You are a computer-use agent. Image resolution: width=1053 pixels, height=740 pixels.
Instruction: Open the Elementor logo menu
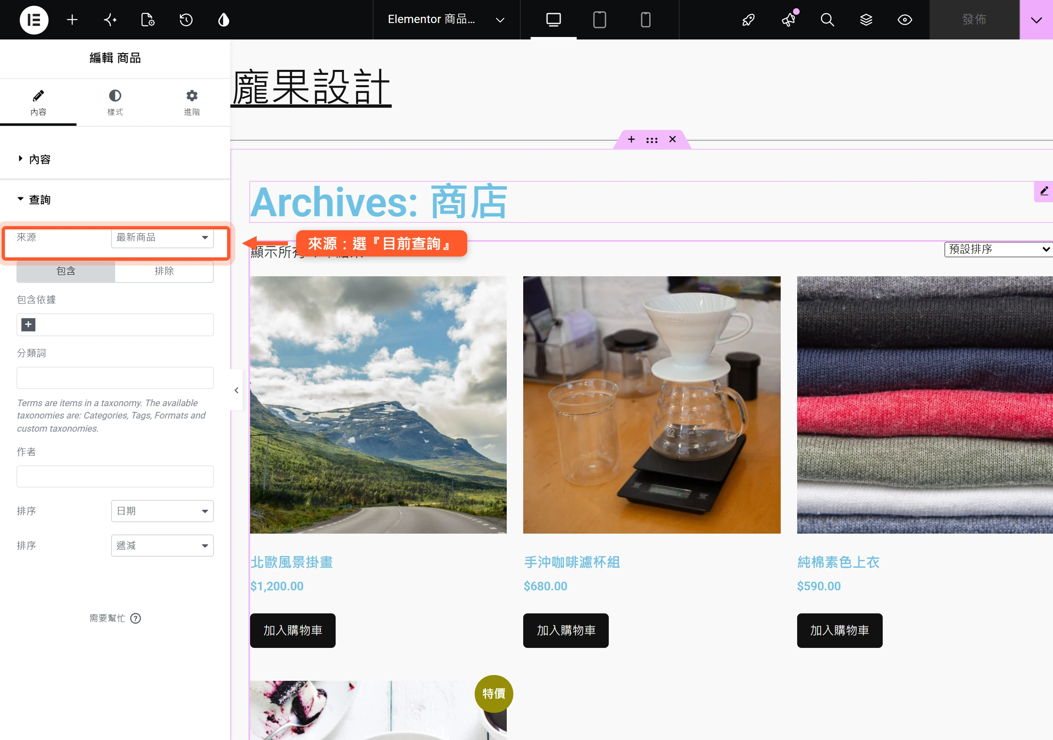[x=34, y=20]
